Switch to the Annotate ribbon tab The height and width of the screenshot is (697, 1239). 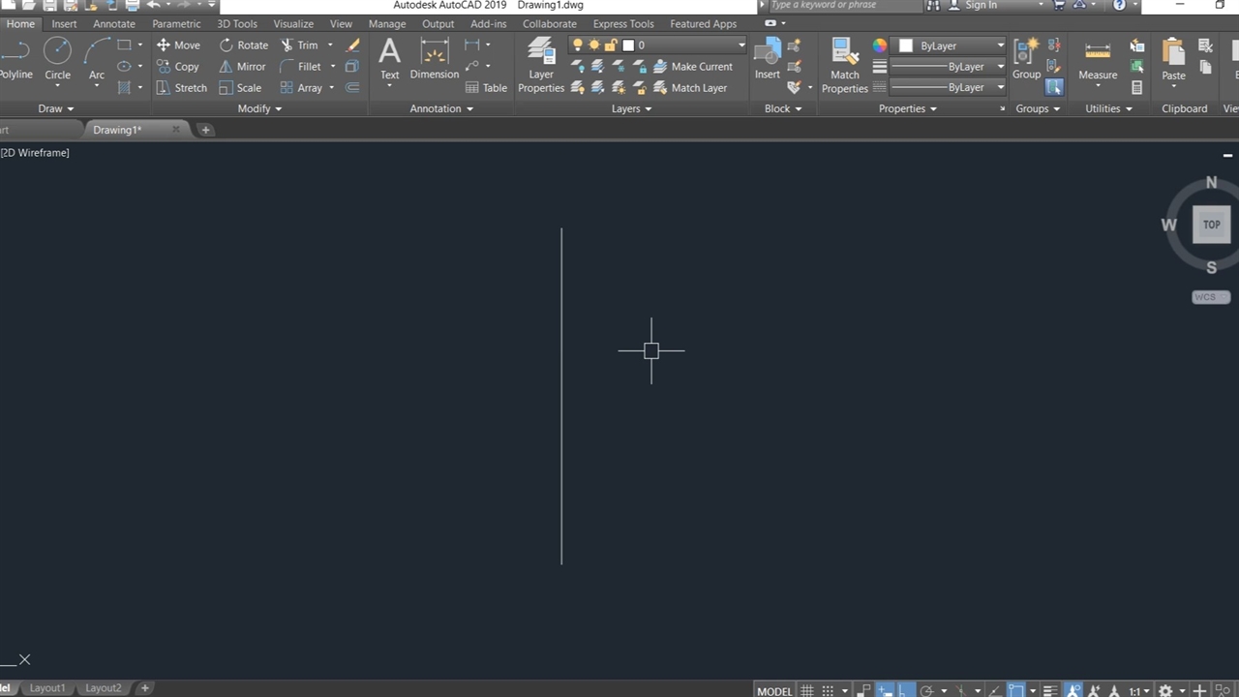click(114, 24)
